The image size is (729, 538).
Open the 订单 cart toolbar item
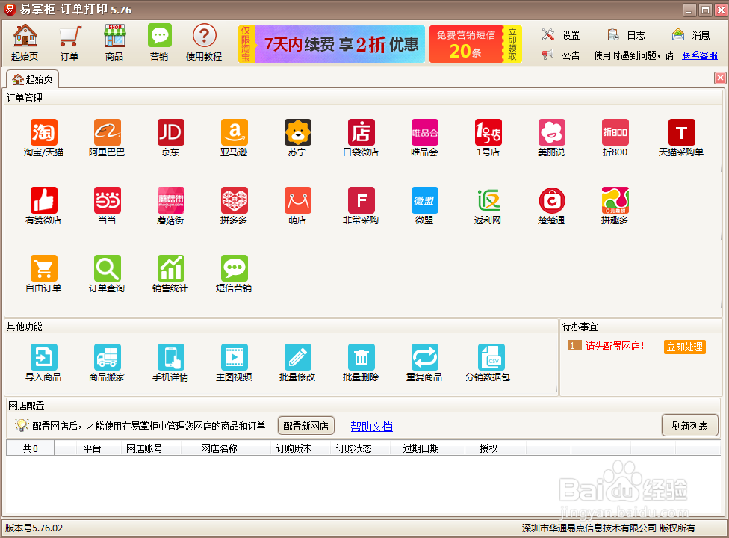coord(69,43)
